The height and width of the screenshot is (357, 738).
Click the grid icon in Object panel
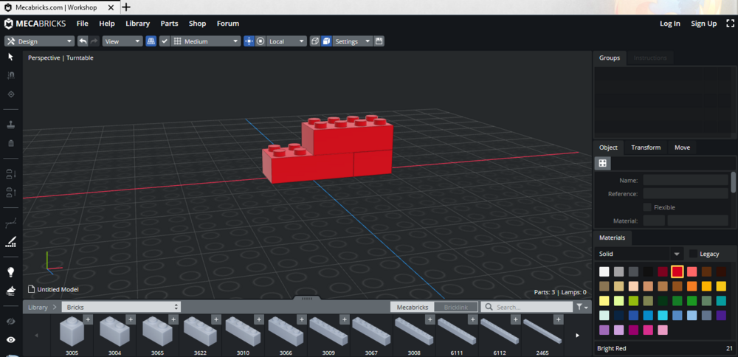pyautogui.click(x=602, y=163)
